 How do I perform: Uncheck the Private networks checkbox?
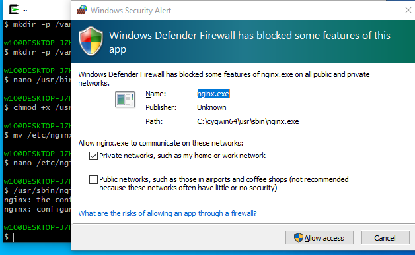pos(93,156)
